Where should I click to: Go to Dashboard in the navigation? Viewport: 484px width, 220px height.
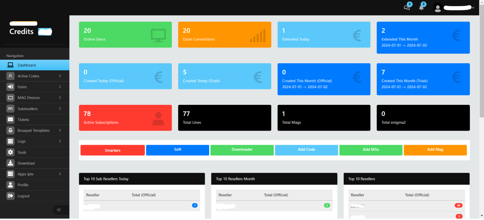(x=35, y=65)
